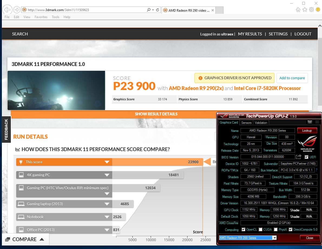Screen dimensions: 322x249
Task: Click GPU-Z screenshot camera icon
Action: click(310, 122)
